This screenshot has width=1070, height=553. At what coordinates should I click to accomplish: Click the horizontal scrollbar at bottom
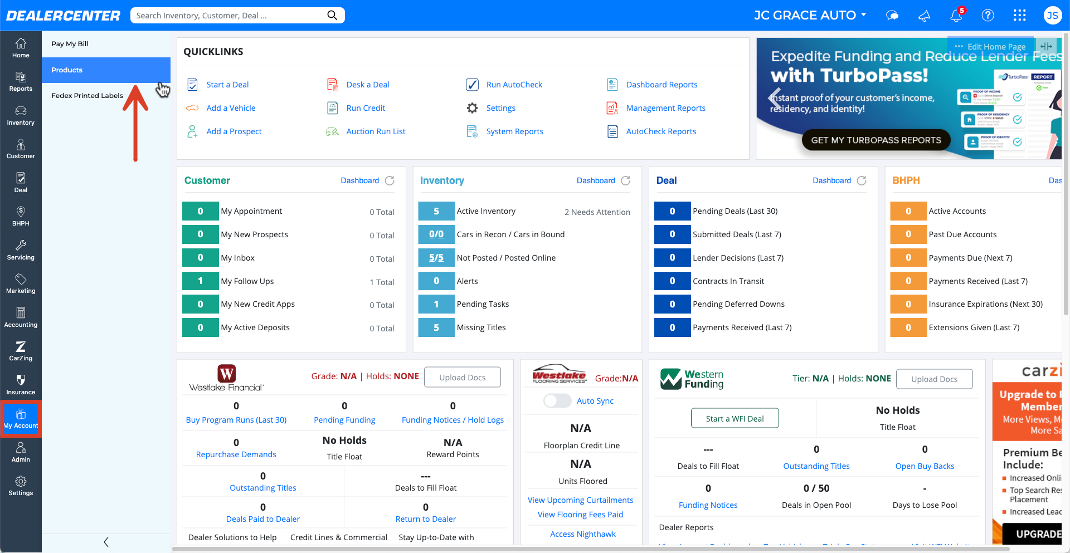pos(591,549)
